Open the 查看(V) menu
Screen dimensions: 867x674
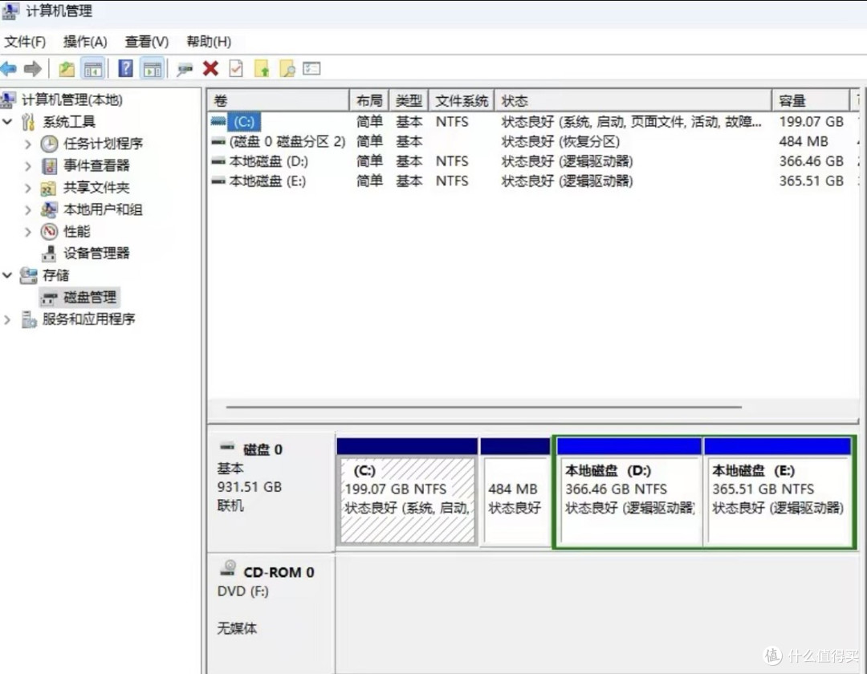pos(147,42)
